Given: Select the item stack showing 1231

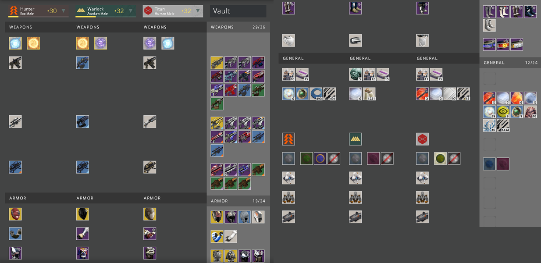Looking at the screenshot, I should pos(369,94).
